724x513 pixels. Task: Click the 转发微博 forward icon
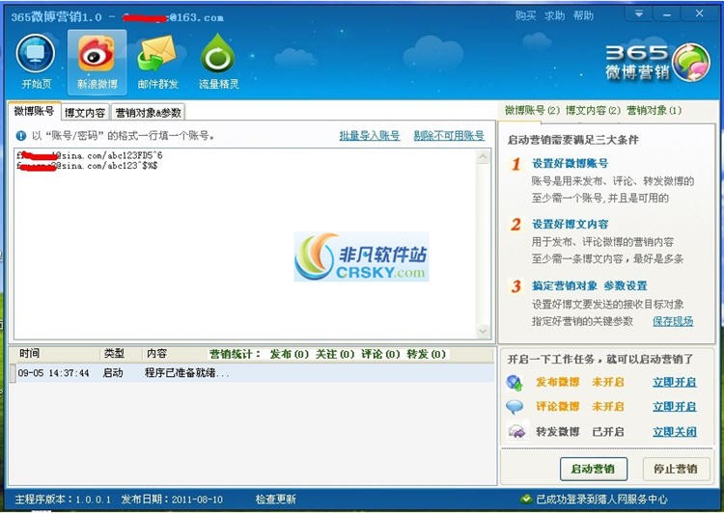click(x=516, y=432)
